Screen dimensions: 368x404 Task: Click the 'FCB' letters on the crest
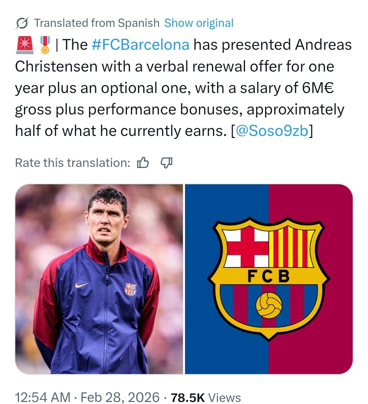coord(269,277)
